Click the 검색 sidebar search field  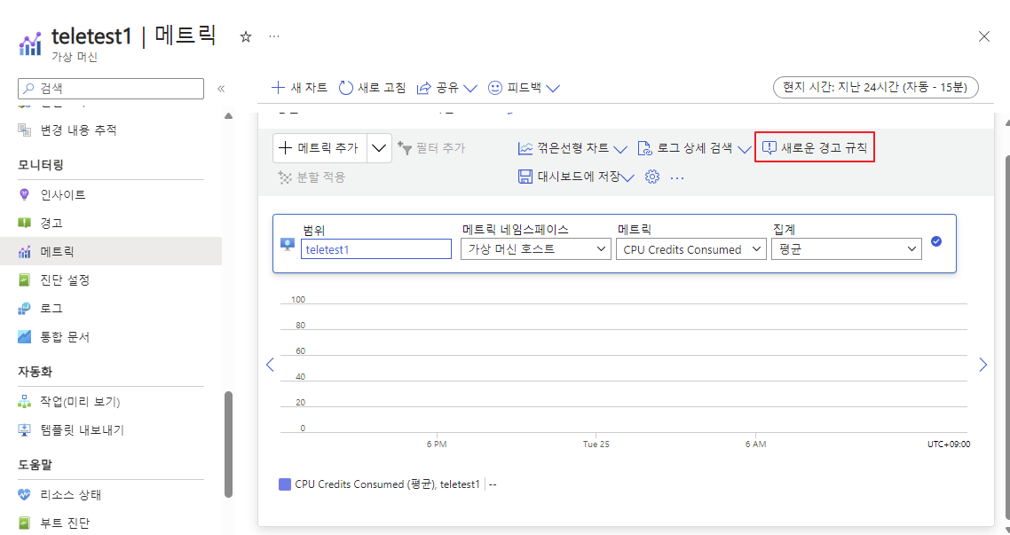pyautogui.click(x=111, y=89)
